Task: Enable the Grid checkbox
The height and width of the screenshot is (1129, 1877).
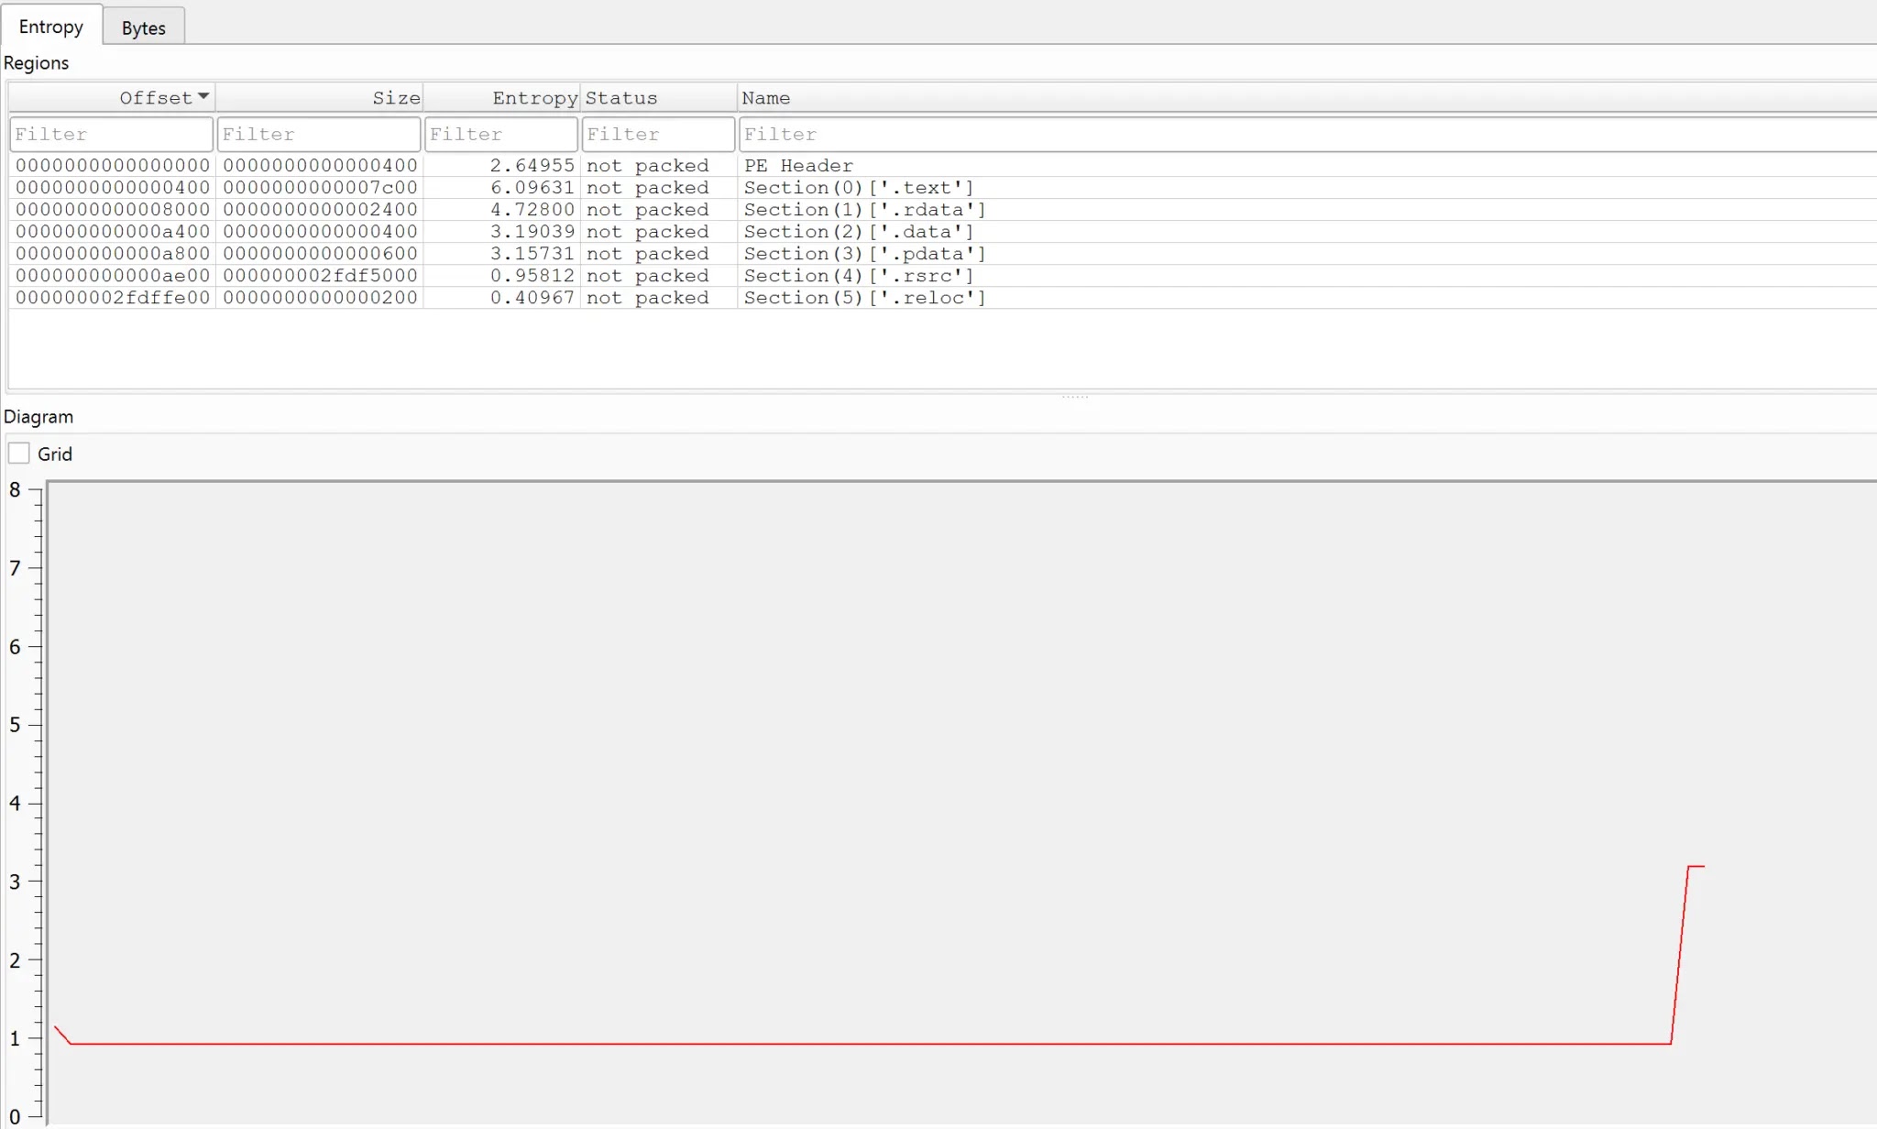Action: point(19,454)
